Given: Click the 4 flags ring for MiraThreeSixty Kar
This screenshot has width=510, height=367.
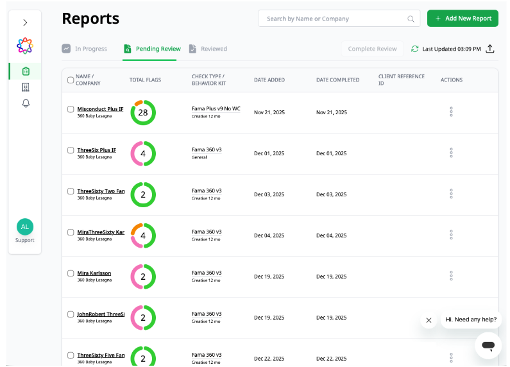Looking at the screenshot, I should point(143,235).
